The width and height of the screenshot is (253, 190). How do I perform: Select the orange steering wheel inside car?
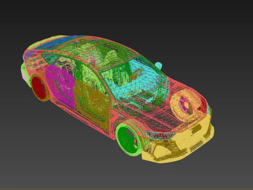pyautogui.click(x=135, y=75)
